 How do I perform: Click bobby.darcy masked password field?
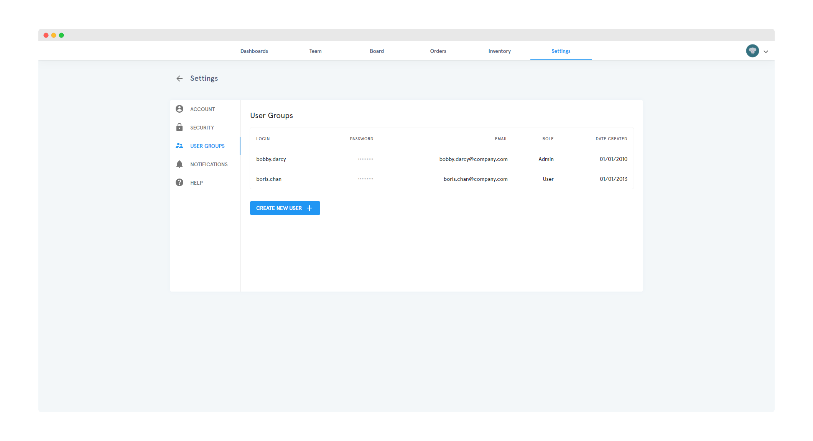(x=365, y=159)
